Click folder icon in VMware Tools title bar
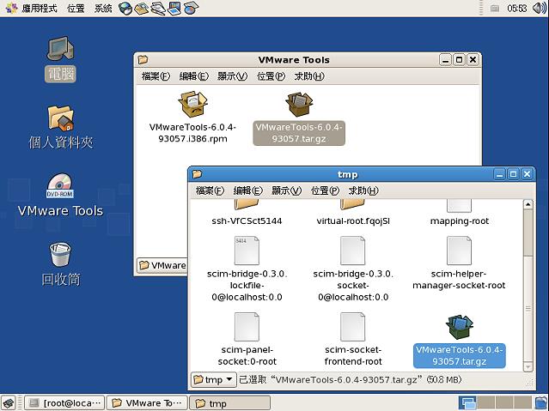The height and width of the screenshot is (411, 549). pos(143,59)
